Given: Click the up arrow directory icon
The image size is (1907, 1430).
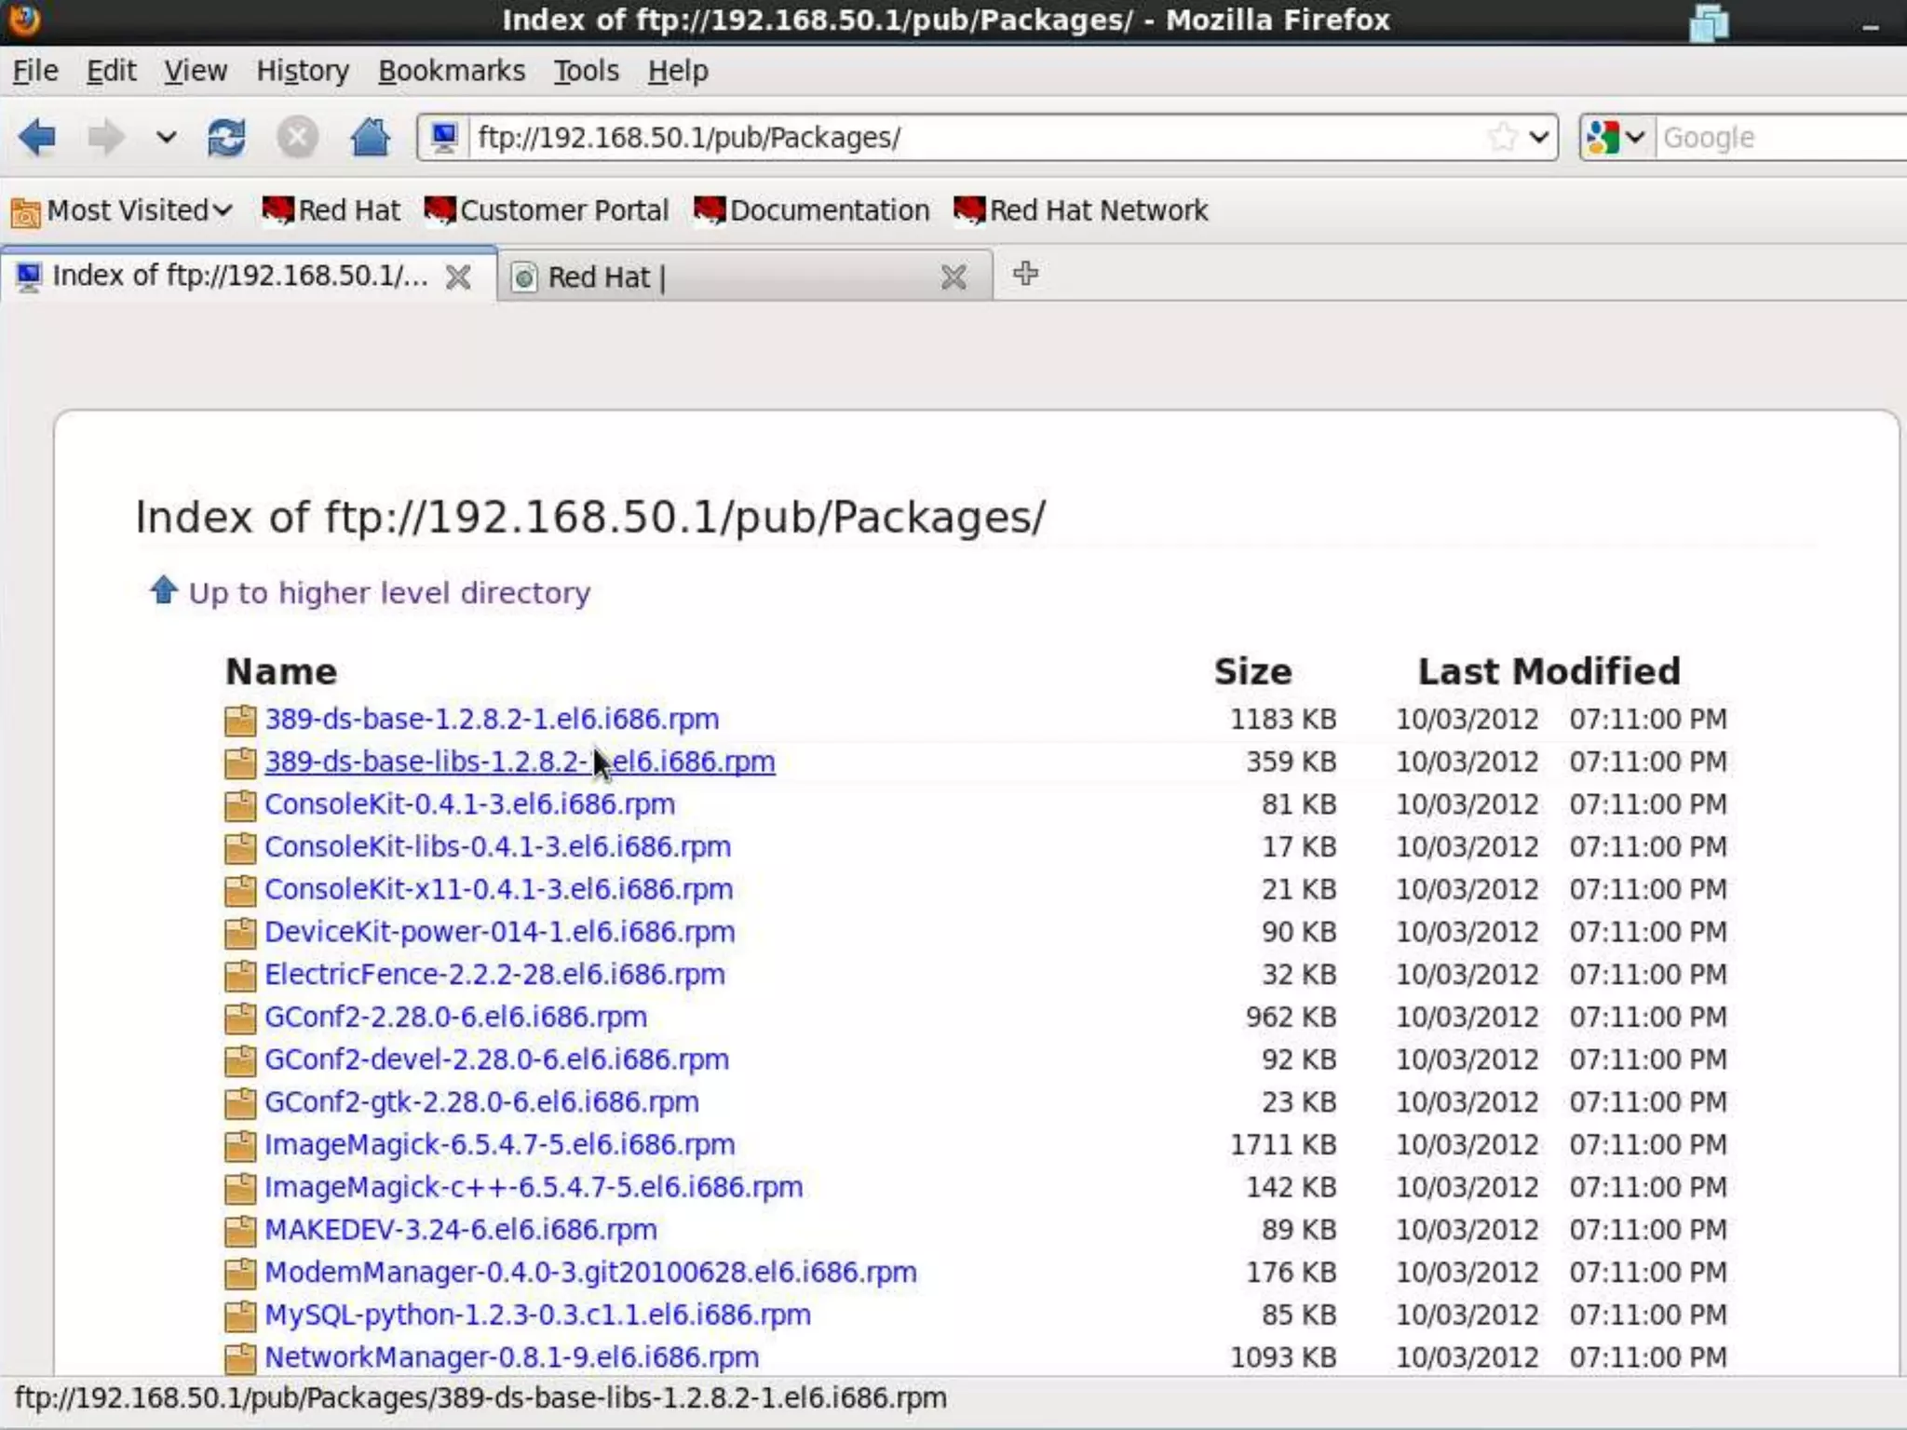Looking at the screenshot, I should click(164, 590).
